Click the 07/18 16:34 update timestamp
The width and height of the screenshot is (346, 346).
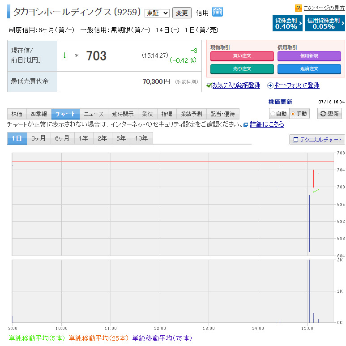[x=331, y=102]
